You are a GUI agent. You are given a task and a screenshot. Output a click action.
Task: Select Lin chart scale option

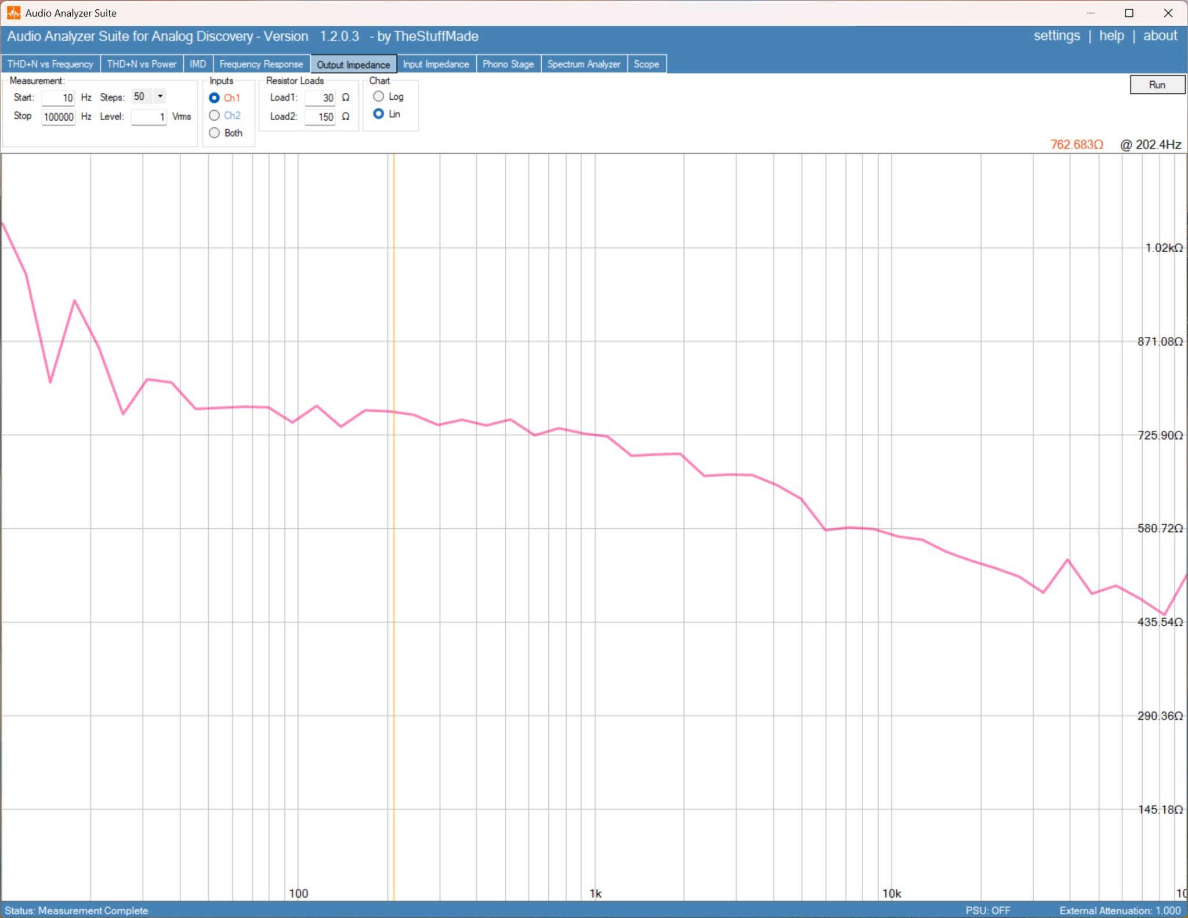(378, 114)
